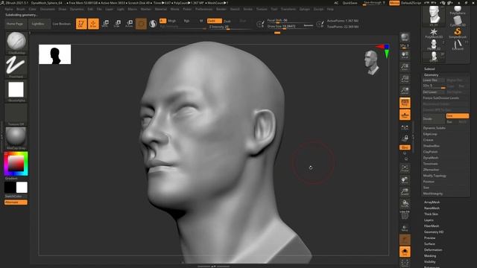Click the Transp transparency icon
This screenshot has width=477, height=268.
[405, 228]
